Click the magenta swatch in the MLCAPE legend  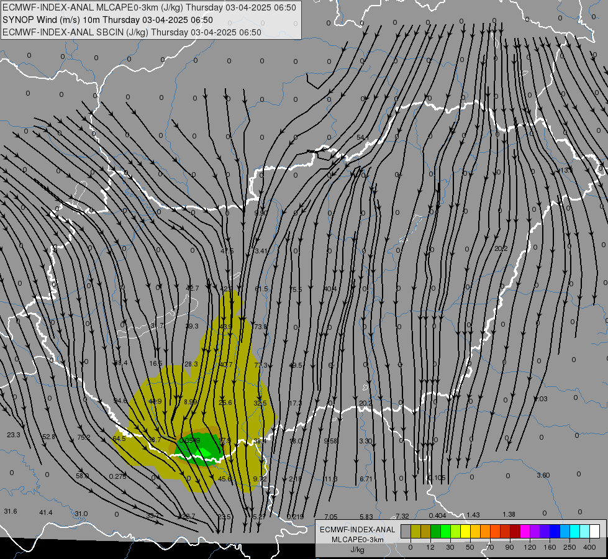525,531
